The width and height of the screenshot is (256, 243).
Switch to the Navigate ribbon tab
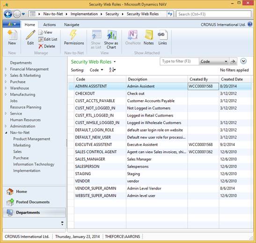pyautogui.click(x=72, y=25)
